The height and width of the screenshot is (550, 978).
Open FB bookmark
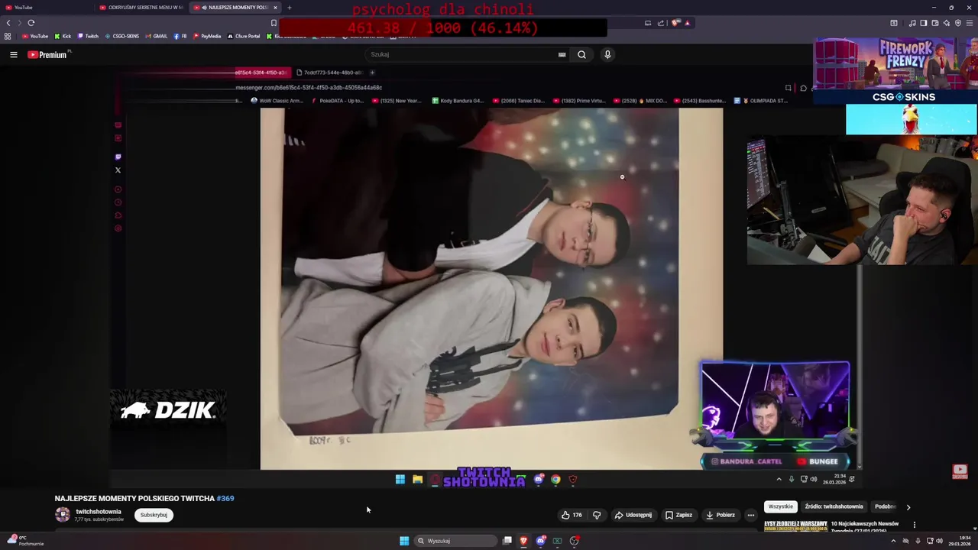click(180, 36)
